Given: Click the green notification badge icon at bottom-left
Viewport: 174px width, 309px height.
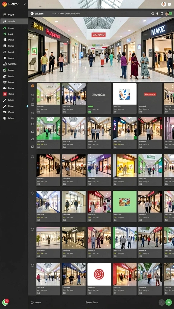Looking at the screenshot, I should (5, 302).
